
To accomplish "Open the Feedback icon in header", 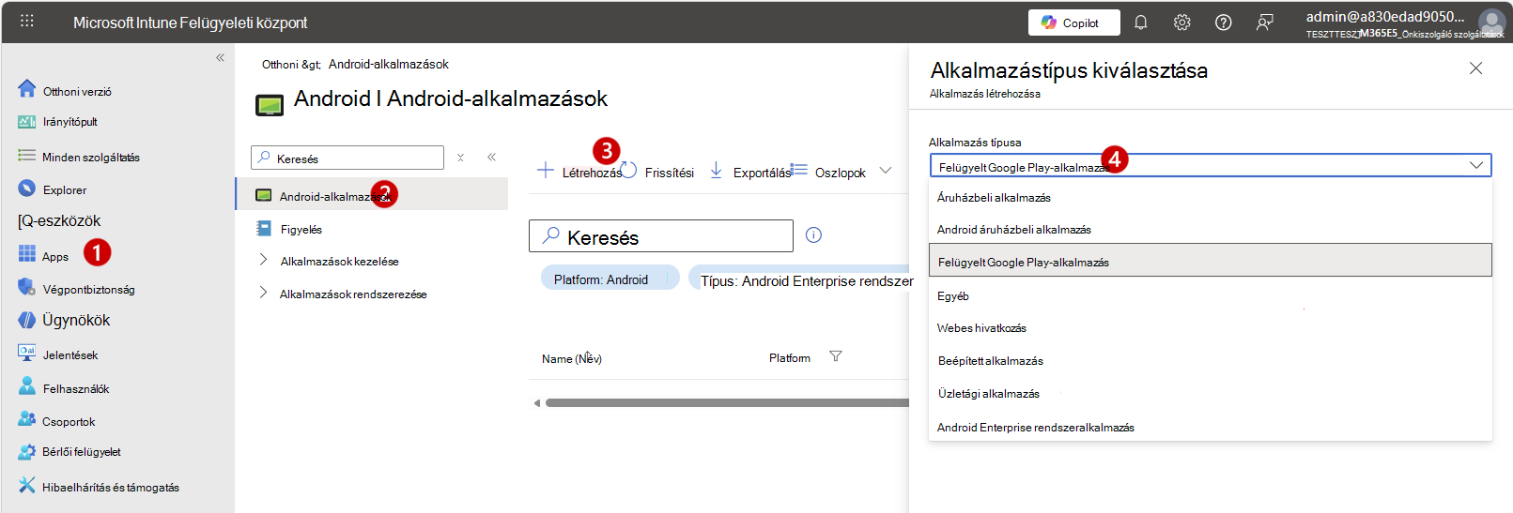I will pos(1265,23).
